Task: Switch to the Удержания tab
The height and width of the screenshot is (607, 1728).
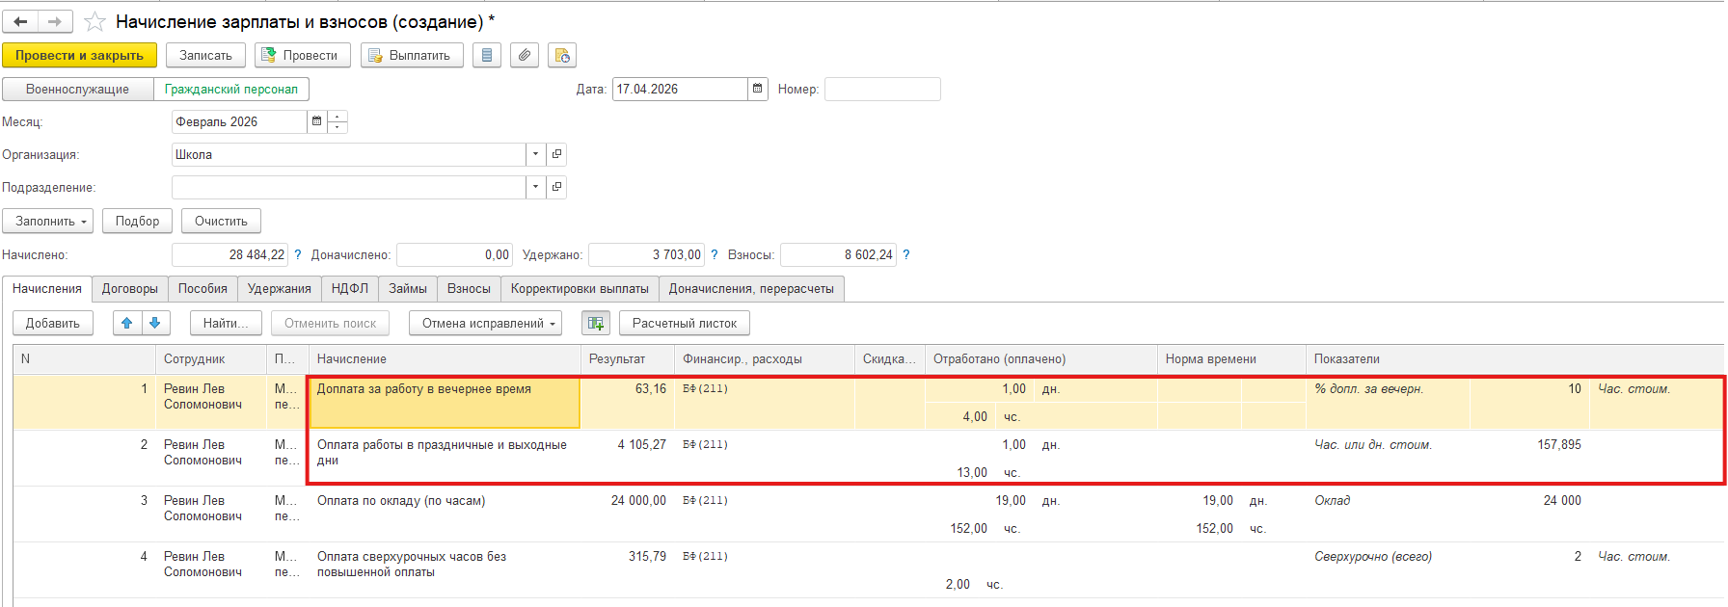Action: pyautogui.click(x=280, y=288)
